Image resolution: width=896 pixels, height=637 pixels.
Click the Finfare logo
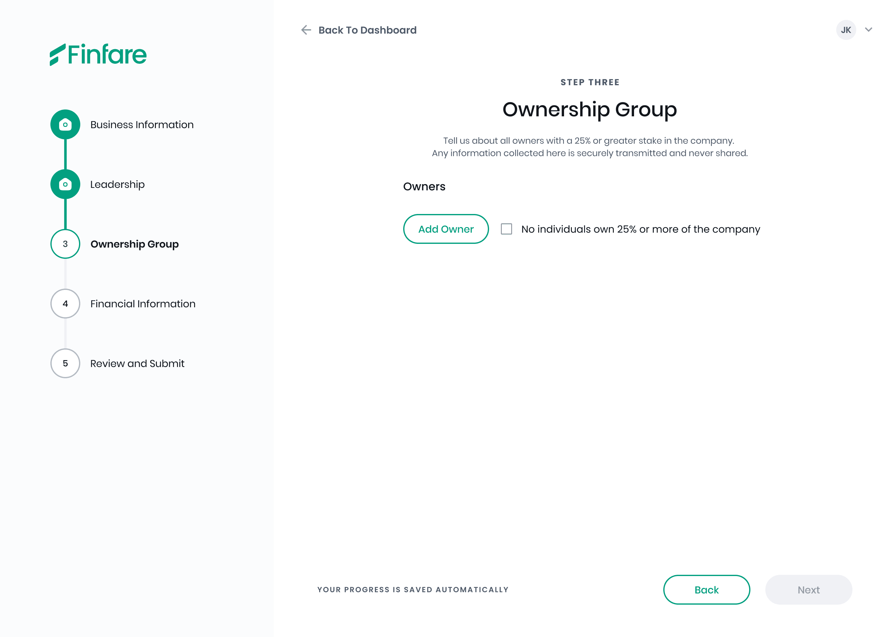(98, 54)
